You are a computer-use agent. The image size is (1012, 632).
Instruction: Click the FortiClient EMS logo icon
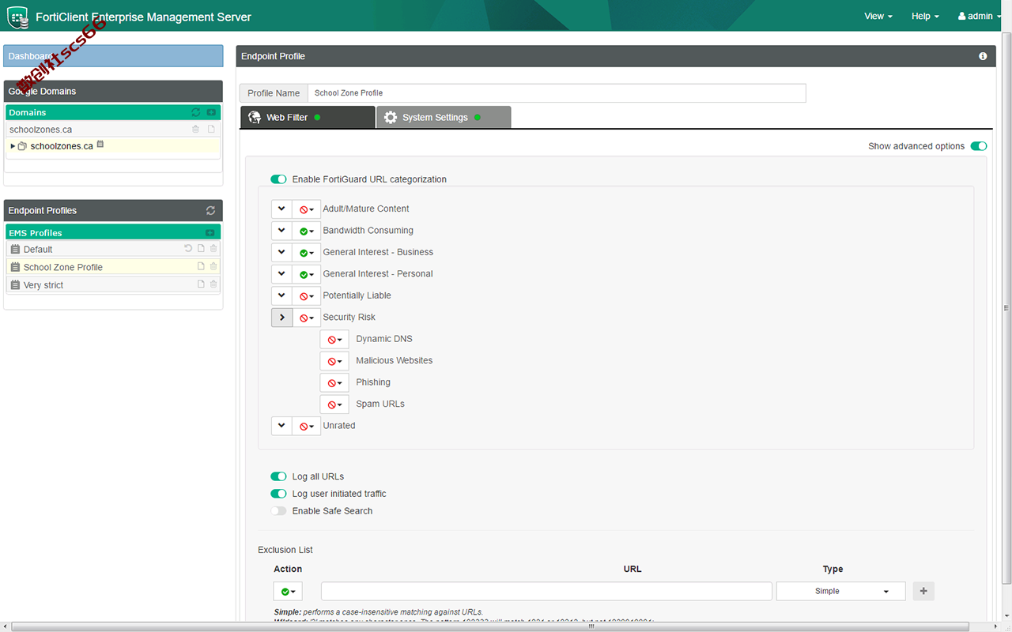click(x=17, y=17)
